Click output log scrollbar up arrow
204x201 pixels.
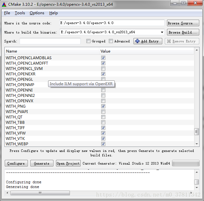click(197, 172)
